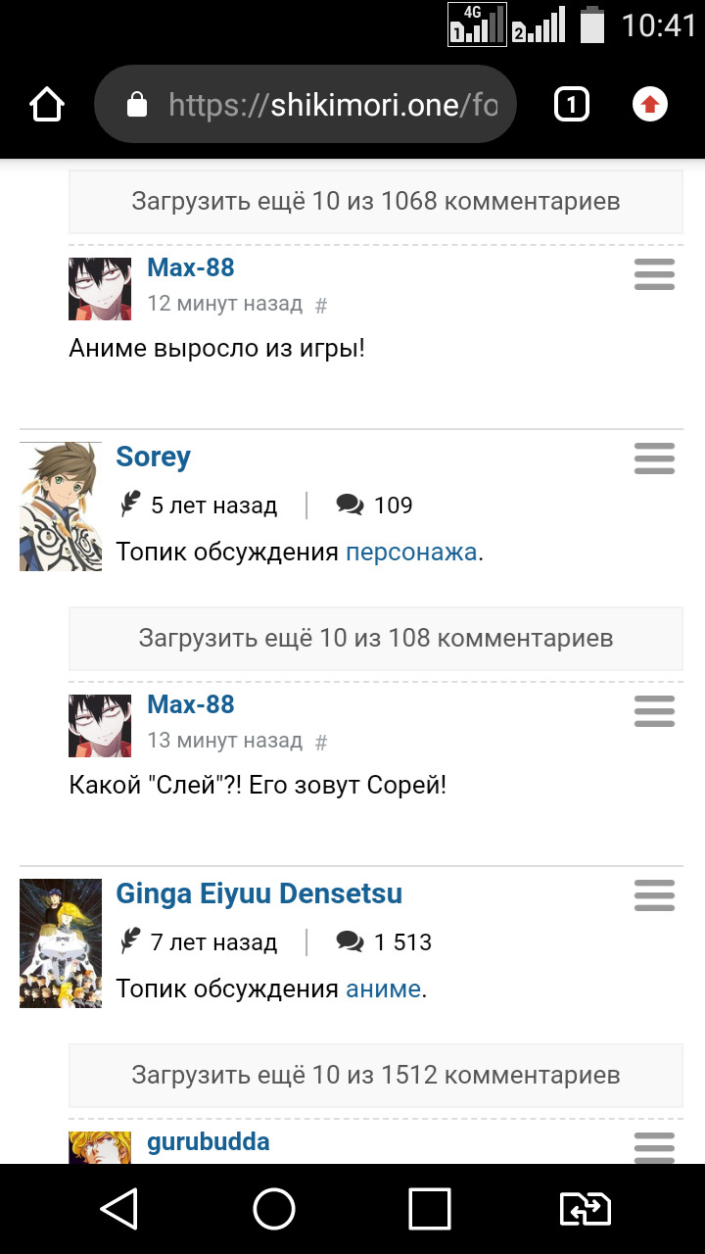Click comments bubble icon showing 1 513
The image size is (705, 1254).
point(350,941)
